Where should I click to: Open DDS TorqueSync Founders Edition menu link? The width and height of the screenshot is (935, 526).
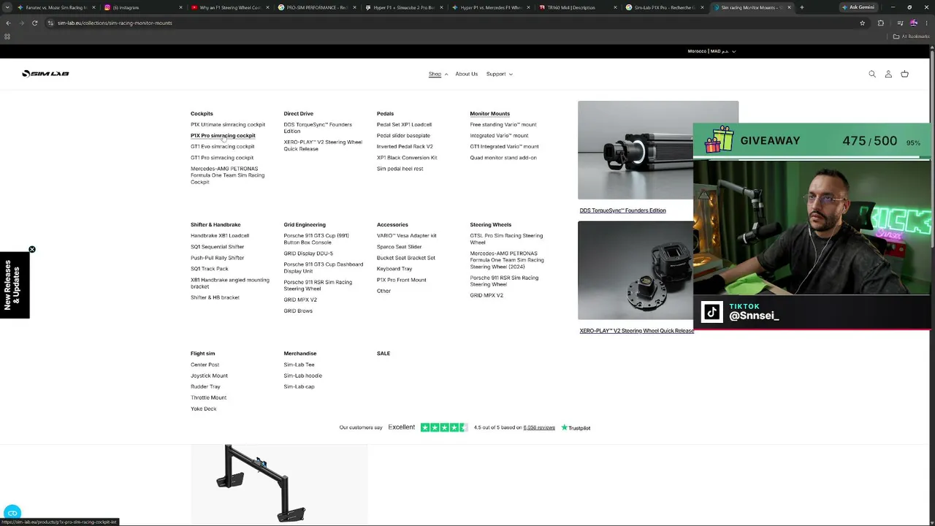[x=318, y=128]
